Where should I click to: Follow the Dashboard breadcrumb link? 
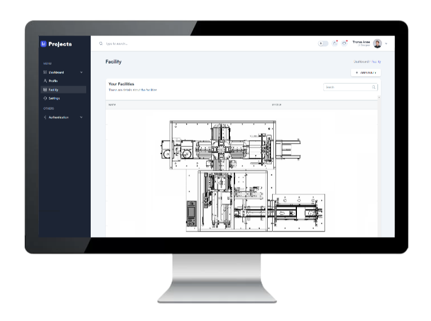click(361, 61)
